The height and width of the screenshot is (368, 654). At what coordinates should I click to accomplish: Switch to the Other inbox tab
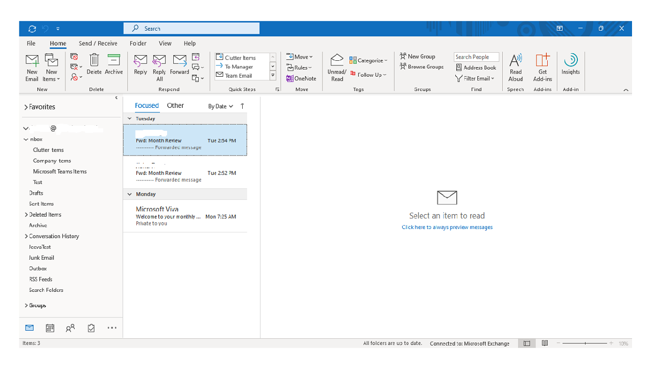(175, 105)
